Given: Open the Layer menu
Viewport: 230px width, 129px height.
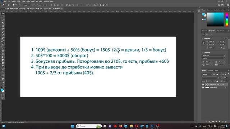Looking at the screenshot, I should coord(19,1).
